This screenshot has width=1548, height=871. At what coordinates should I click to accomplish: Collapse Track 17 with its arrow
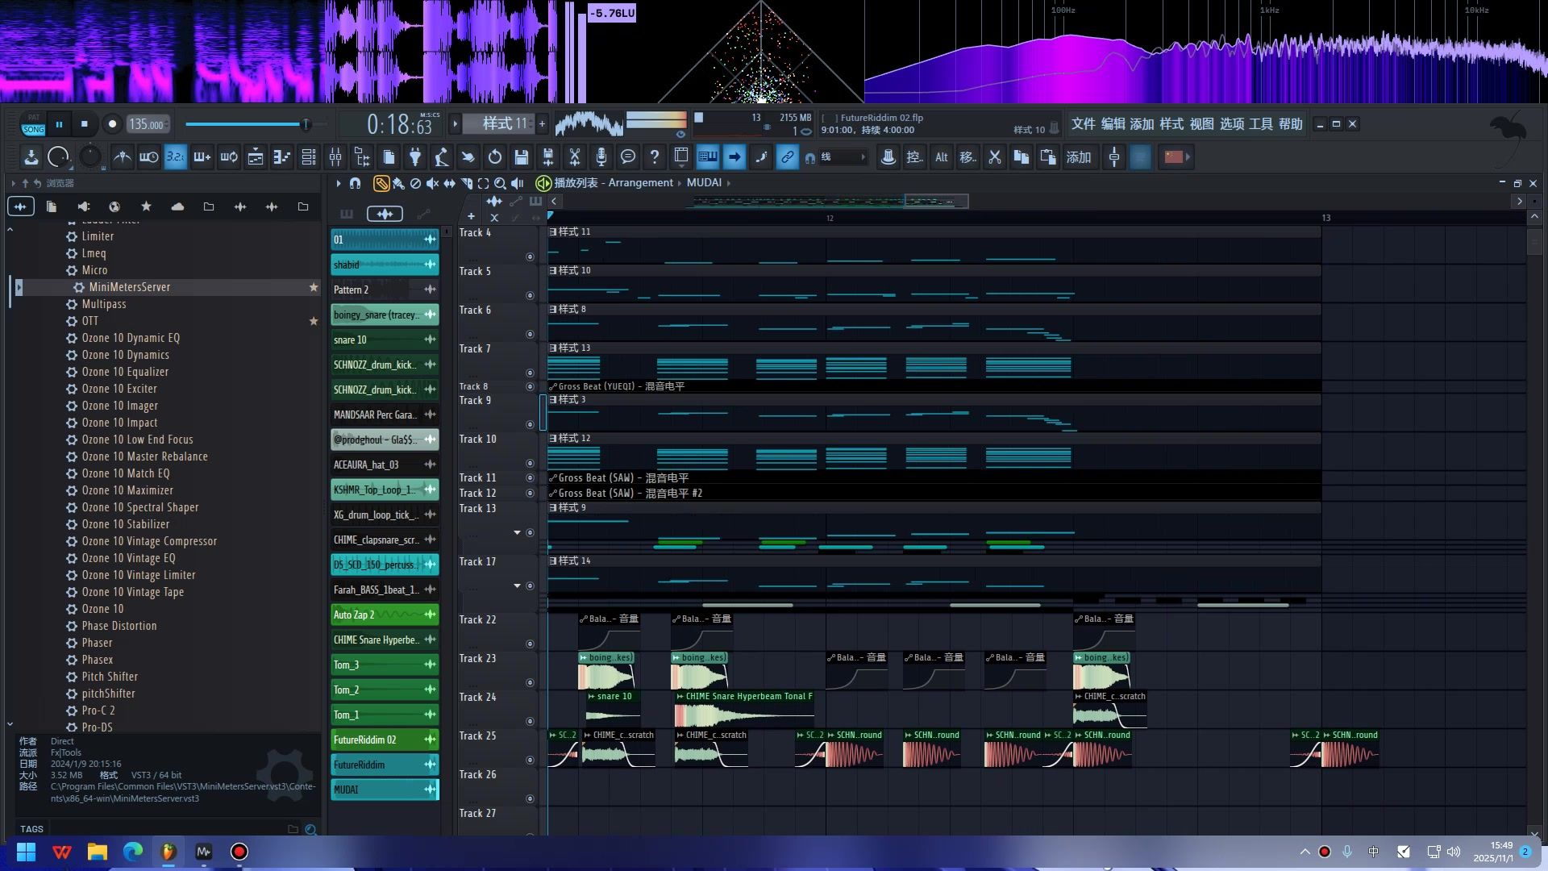click(x=518, y=586)
